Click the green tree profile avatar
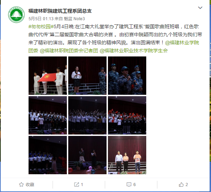Viewport: 211px width, 192px height. tap(16, 15)
